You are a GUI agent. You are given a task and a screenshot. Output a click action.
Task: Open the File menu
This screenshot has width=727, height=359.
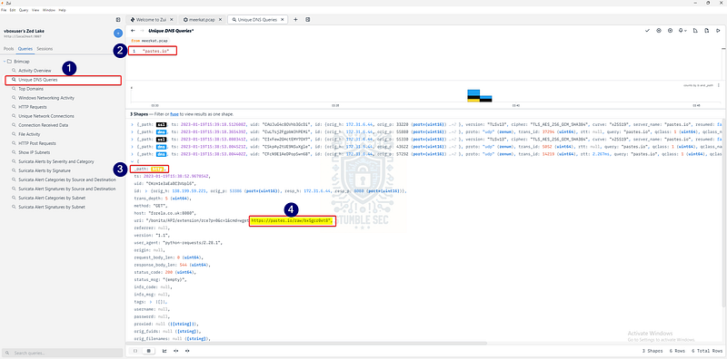click(4, 10)
